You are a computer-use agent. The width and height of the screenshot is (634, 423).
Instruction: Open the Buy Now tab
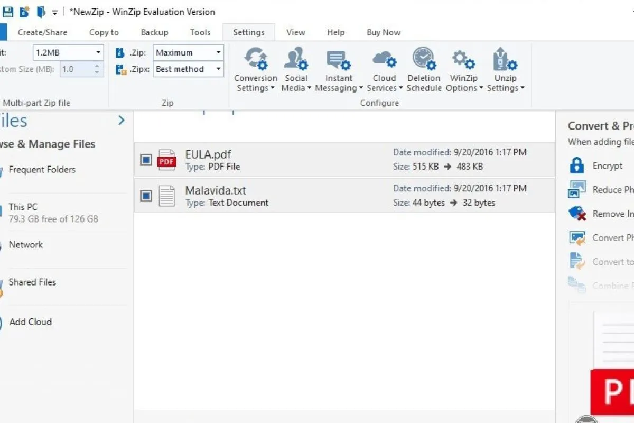pos(384,32)
